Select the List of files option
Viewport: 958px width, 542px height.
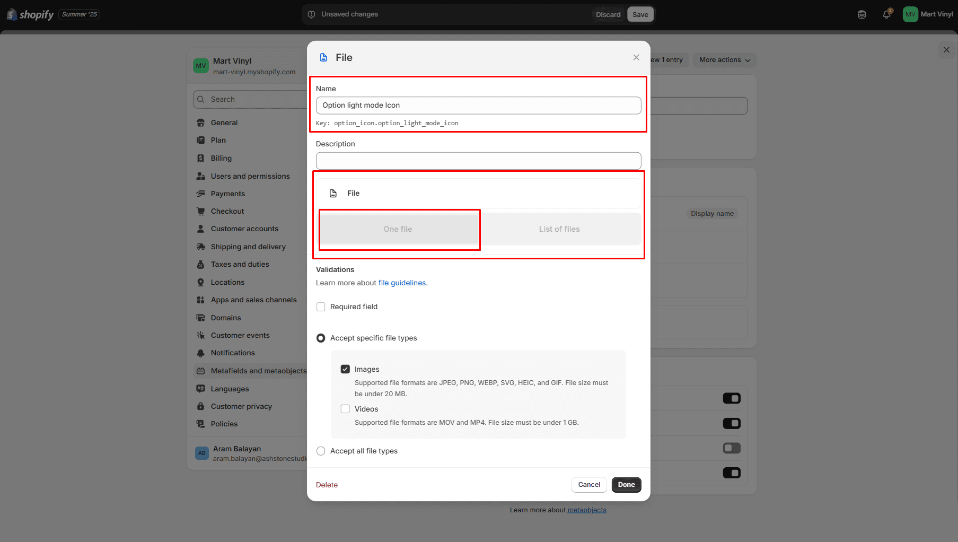pyautogui.click(x=559, y=229)
